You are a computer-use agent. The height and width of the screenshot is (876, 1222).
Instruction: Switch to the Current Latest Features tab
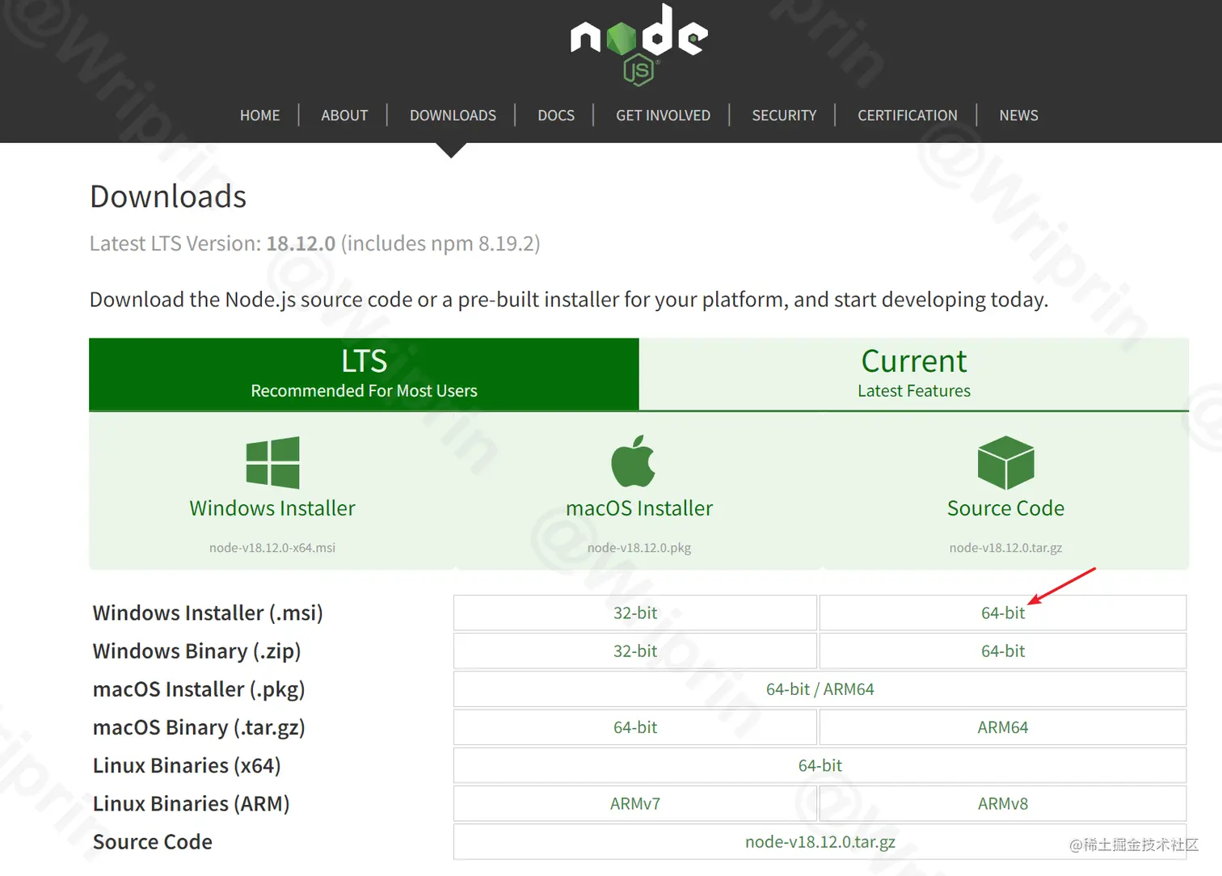coord(914,374)
